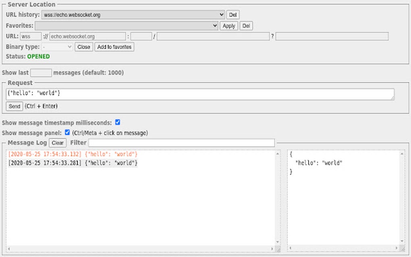Disable the Show message panel option
Screen dimensions: 411x257
click(x=67, y=132)
